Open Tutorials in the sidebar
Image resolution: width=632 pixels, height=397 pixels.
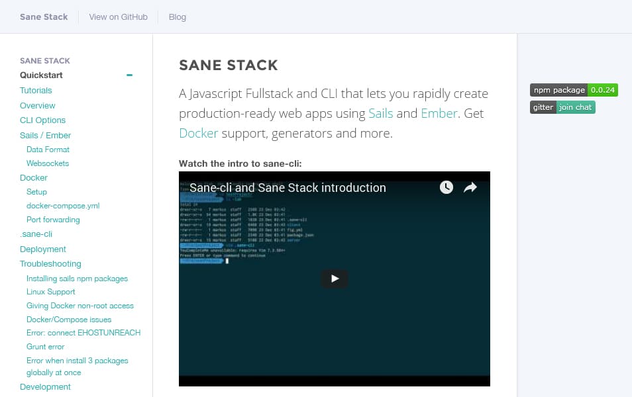36,90
